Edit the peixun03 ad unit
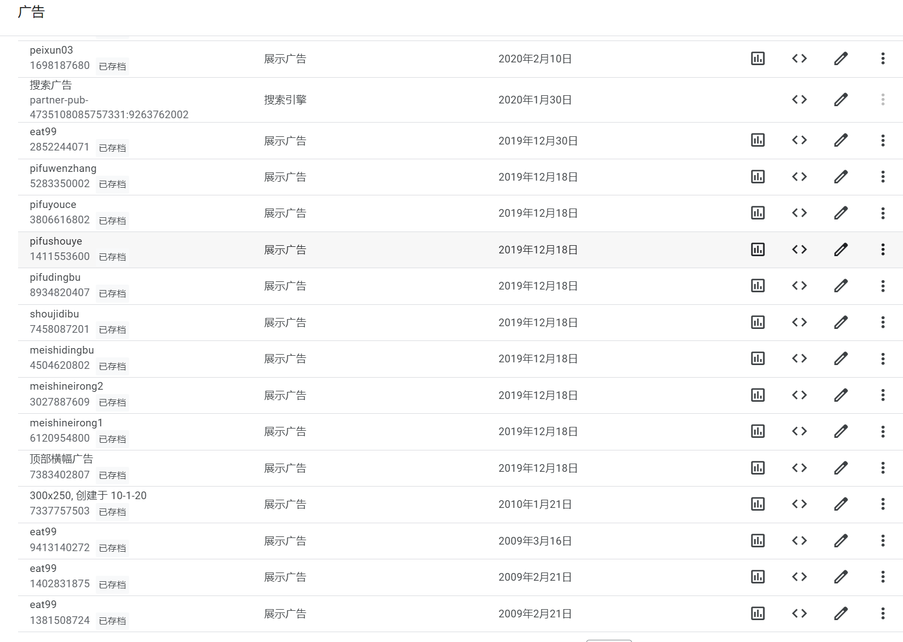This screenshot has width=903, height=642. point(841,59)
